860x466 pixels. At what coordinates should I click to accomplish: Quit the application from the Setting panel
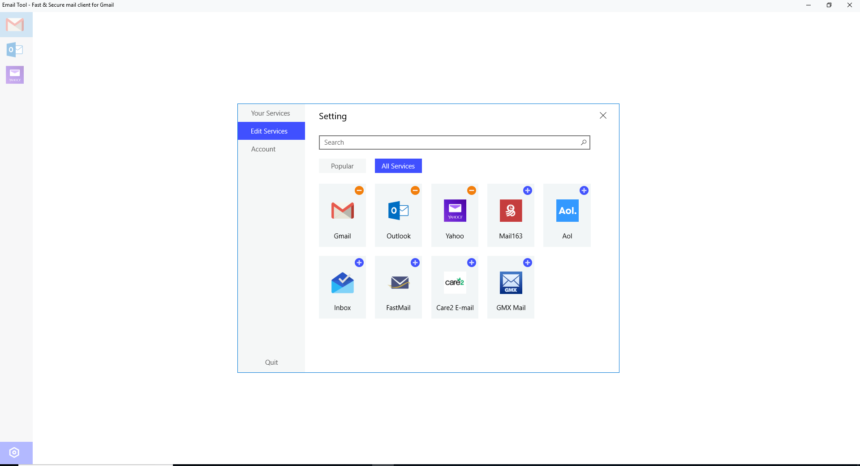pos(271,362)
